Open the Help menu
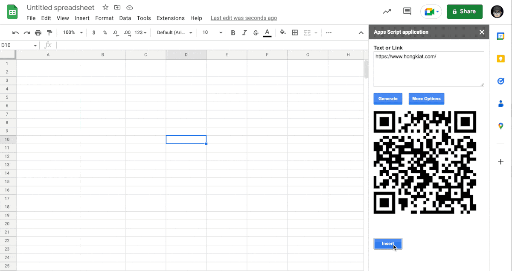 (196, 18)
